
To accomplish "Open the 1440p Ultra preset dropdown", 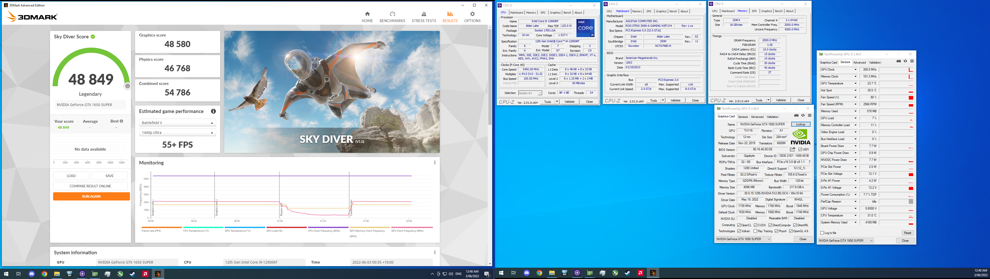I will (x=177, y=132).
